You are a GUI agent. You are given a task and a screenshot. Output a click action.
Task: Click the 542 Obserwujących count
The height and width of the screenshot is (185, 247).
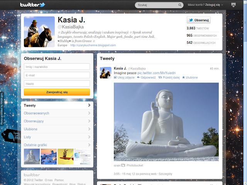[201, 43]
